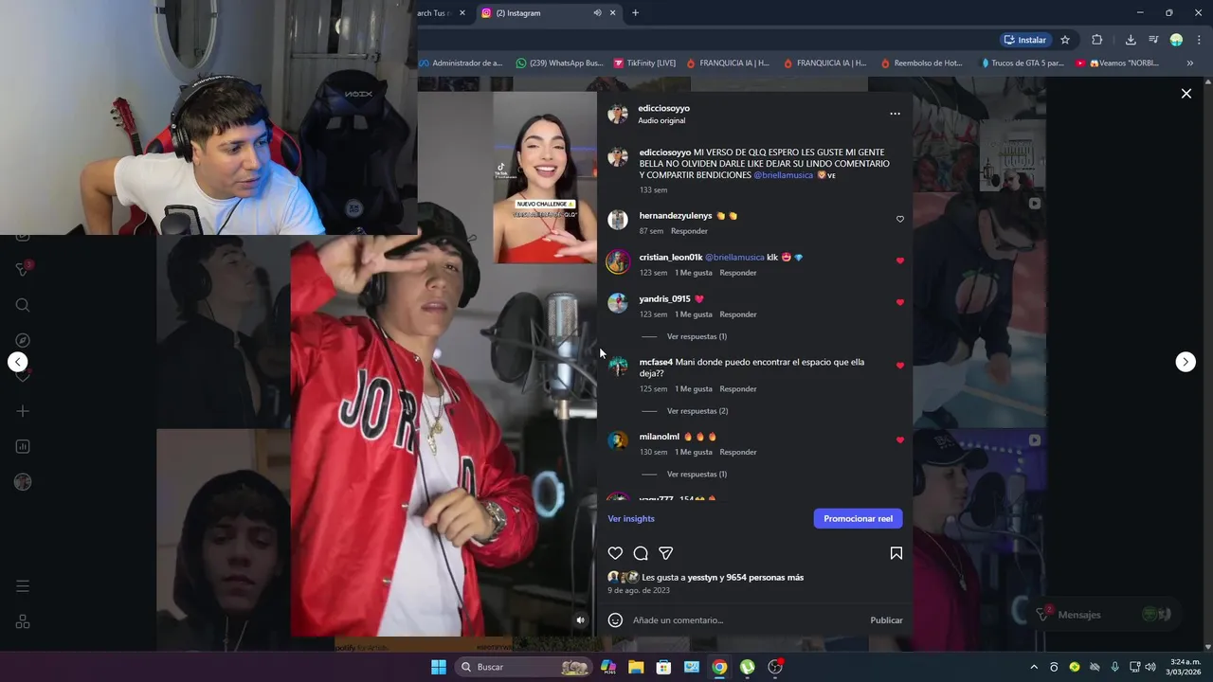
Task: Open the Create plus icon in sidebar
Action: pyautogui.click(x=23, y=411)
